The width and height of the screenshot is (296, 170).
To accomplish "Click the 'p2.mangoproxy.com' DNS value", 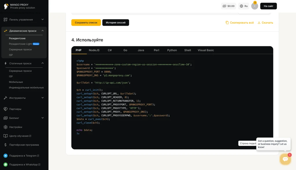I will tap(117, 75).
